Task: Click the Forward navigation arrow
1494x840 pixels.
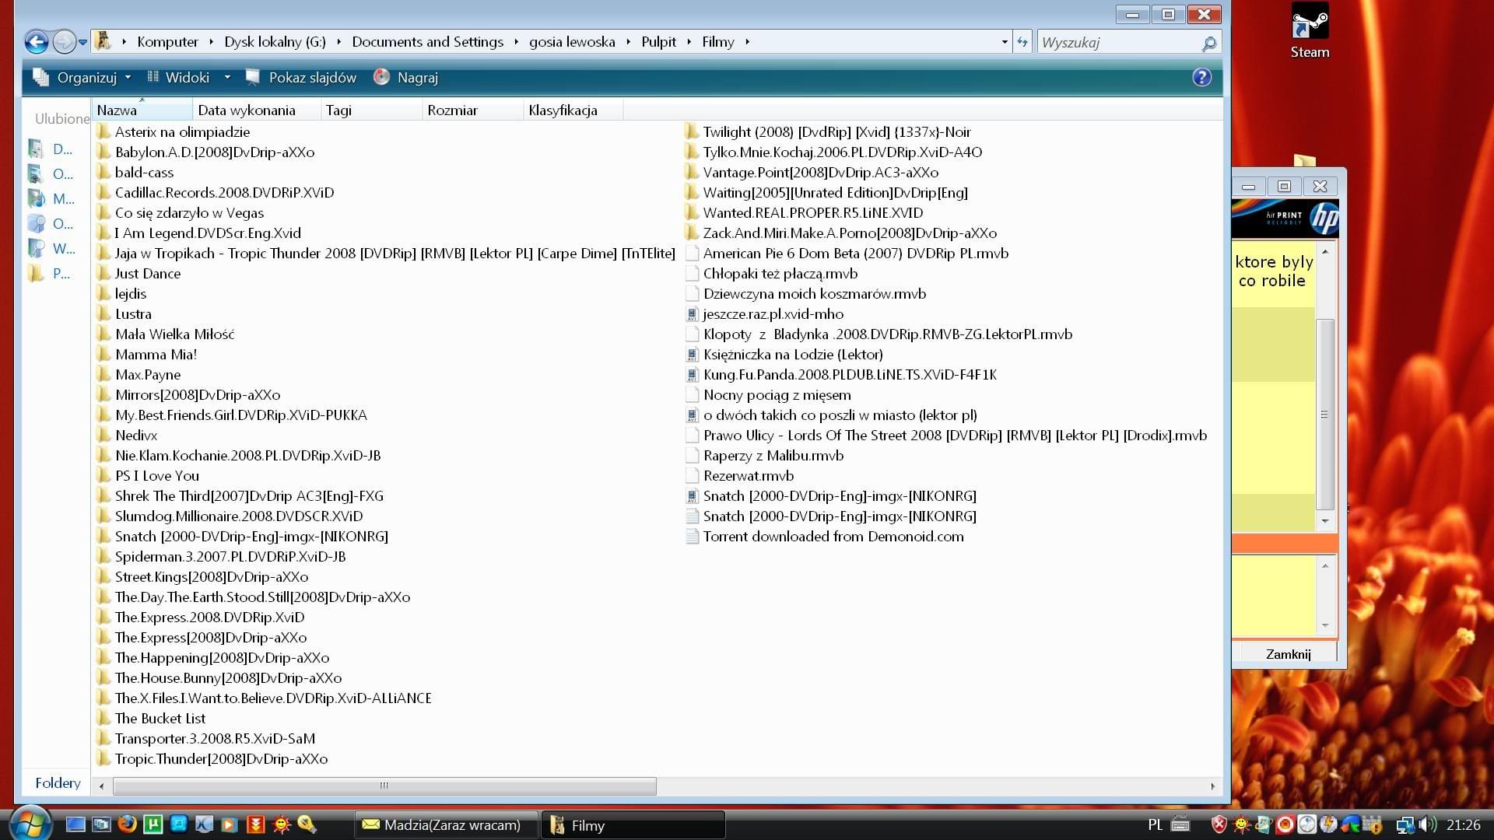Action: pyautogui.click(x=63, y=42)
